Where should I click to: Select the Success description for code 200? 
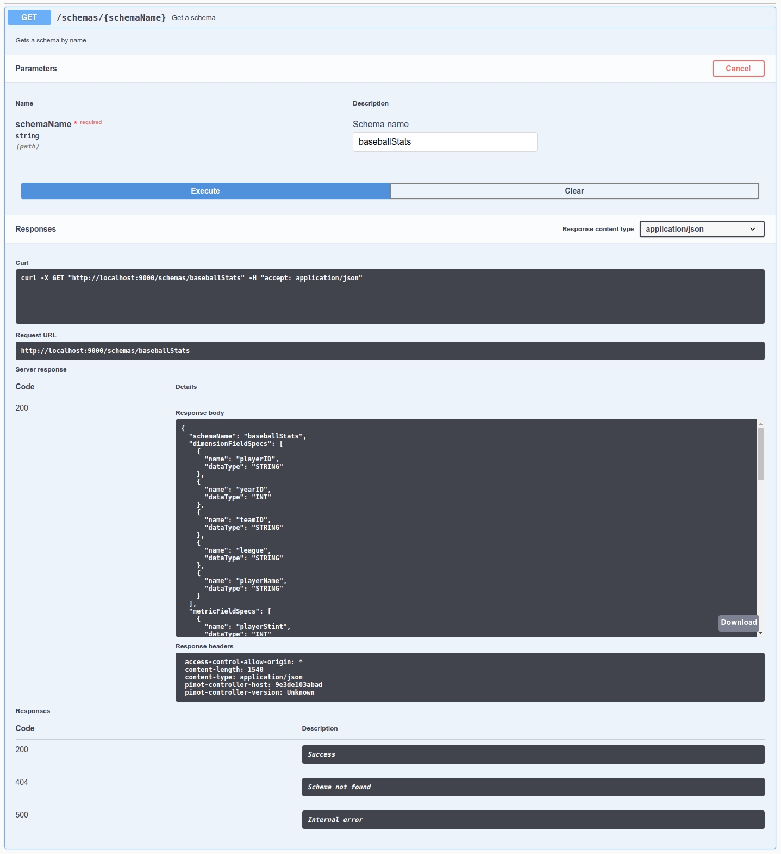tap(533, 754)
